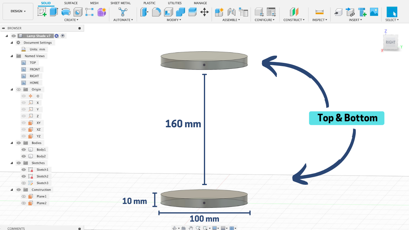409x230 pixels.
Task: Use the Move/Copy tool
Action: tap(204, 12)
